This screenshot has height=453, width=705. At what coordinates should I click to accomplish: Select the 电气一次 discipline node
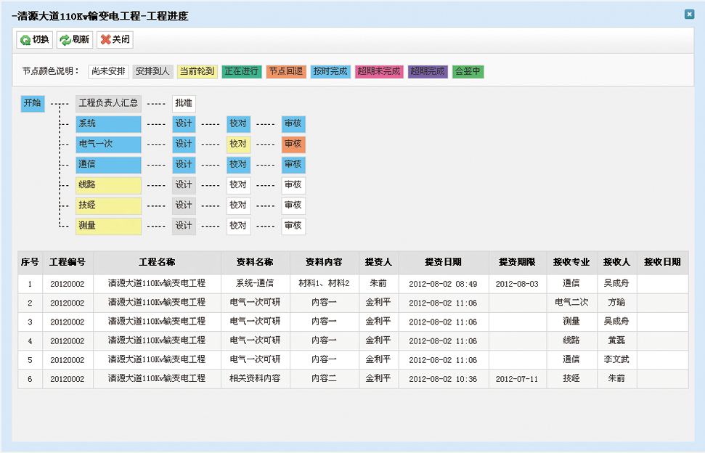click(108, 144)
